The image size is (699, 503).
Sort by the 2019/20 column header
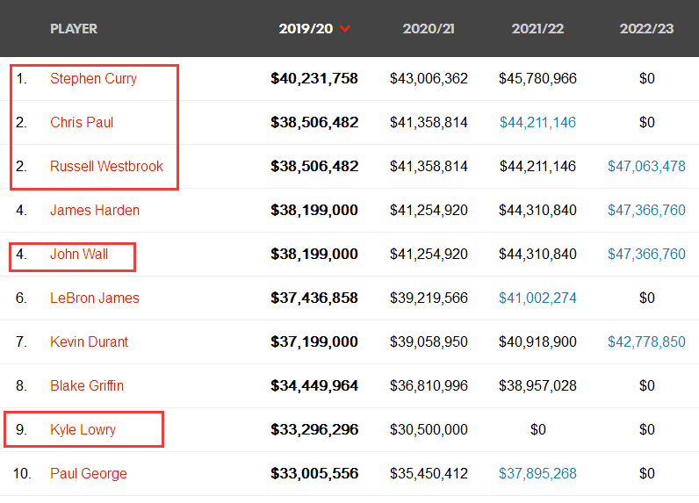(306, 28)
